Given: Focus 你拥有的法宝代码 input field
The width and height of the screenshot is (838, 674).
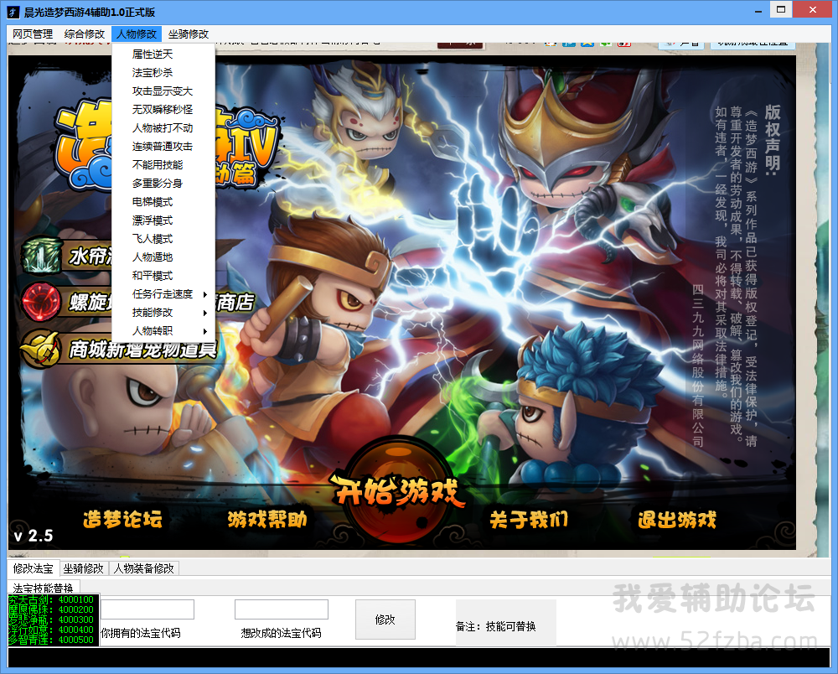Looking at the screenshot, I should click(147, 609).
